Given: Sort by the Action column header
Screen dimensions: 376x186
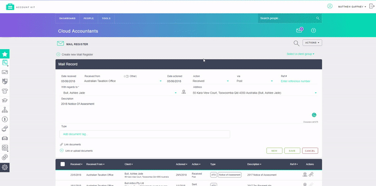Looking at the screenshot, I should (x=196, y=164).
